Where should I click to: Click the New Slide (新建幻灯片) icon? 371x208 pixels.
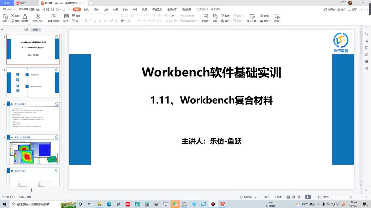(x=54, y=16)
